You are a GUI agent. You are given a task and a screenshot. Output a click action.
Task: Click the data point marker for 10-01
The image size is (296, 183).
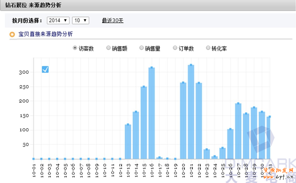click(34, 159)
